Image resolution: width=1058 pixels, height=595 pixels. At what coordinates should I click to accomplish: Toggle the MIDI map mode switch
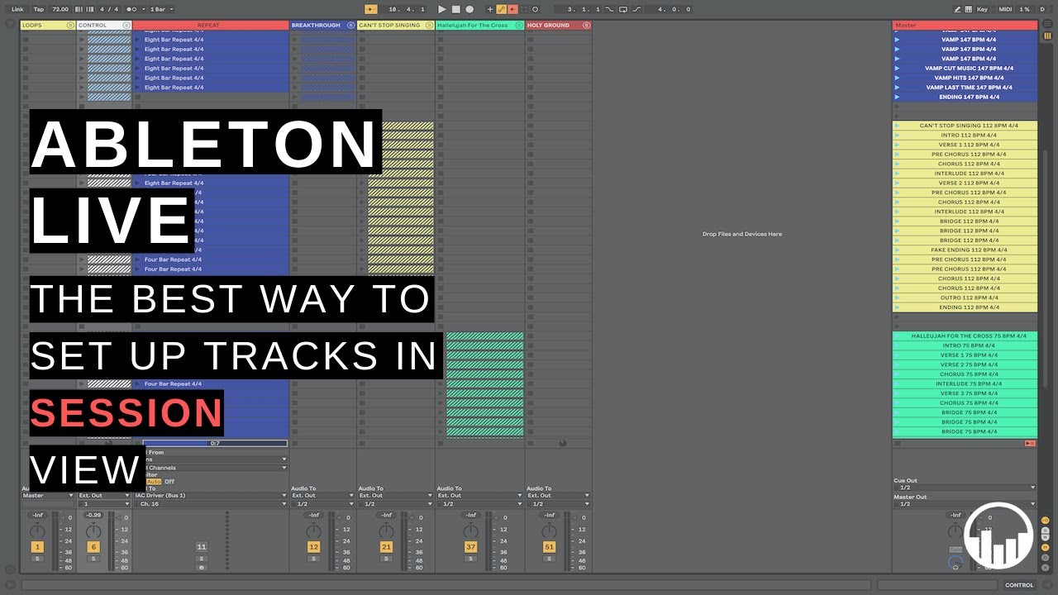click(1005, 9)
